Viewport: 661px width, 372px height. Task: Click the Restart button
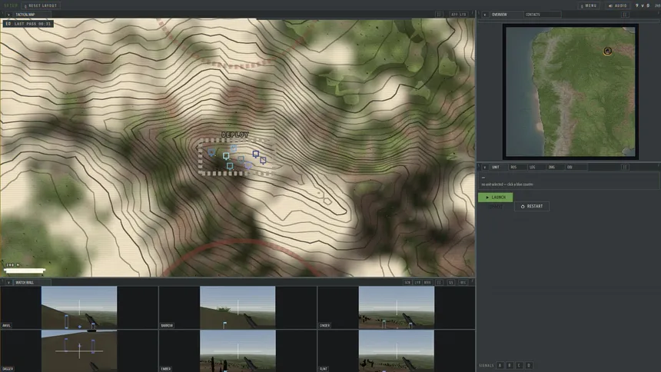click(532, 206)
